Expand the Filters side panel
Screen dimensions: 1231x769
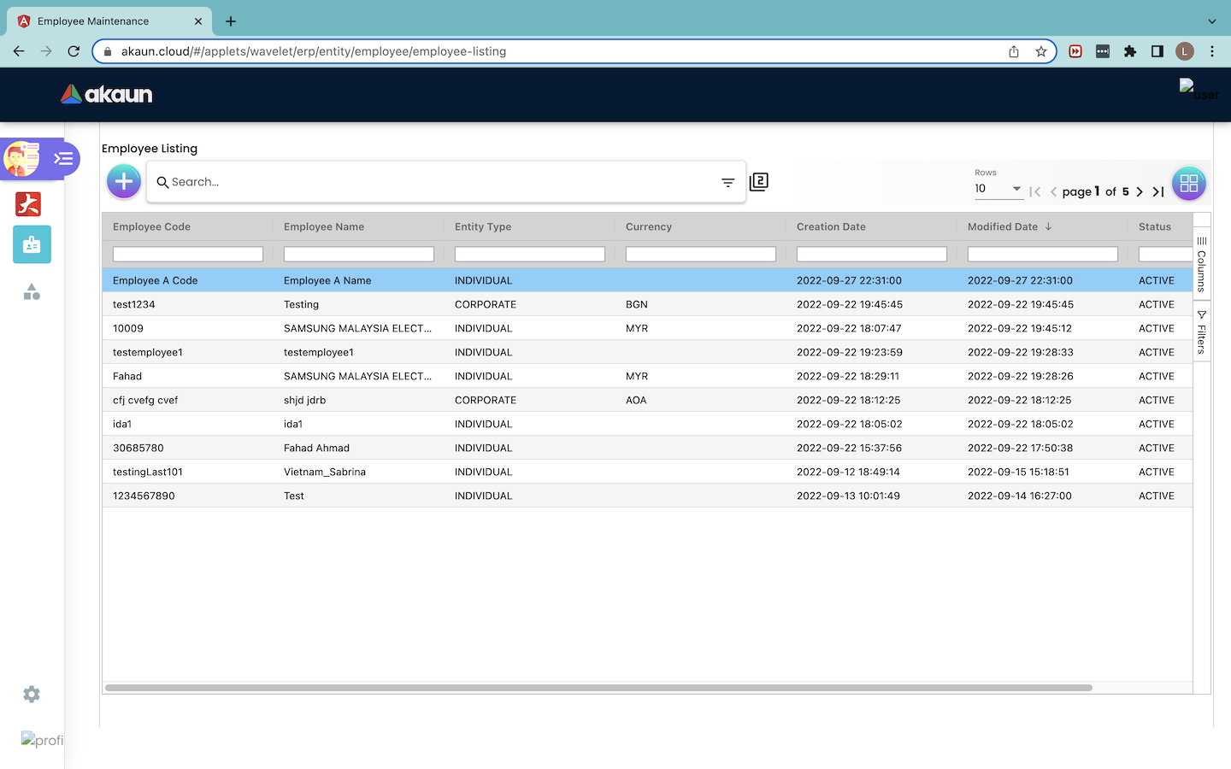[x=1201, y=332]
